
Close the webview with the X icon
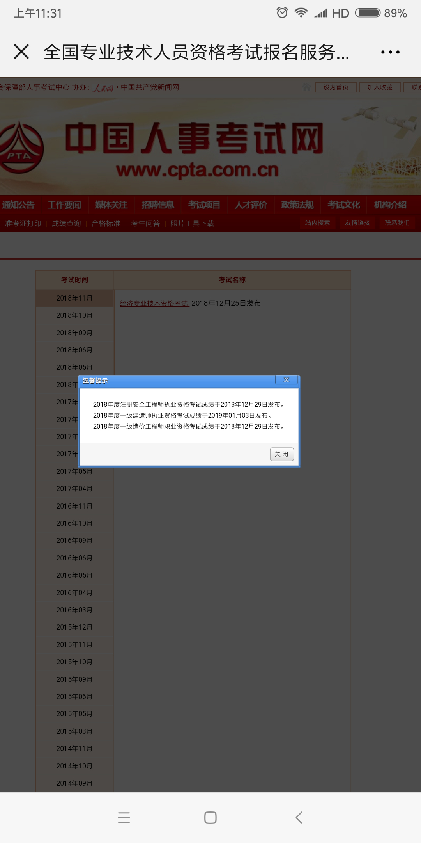click(21, 52)
